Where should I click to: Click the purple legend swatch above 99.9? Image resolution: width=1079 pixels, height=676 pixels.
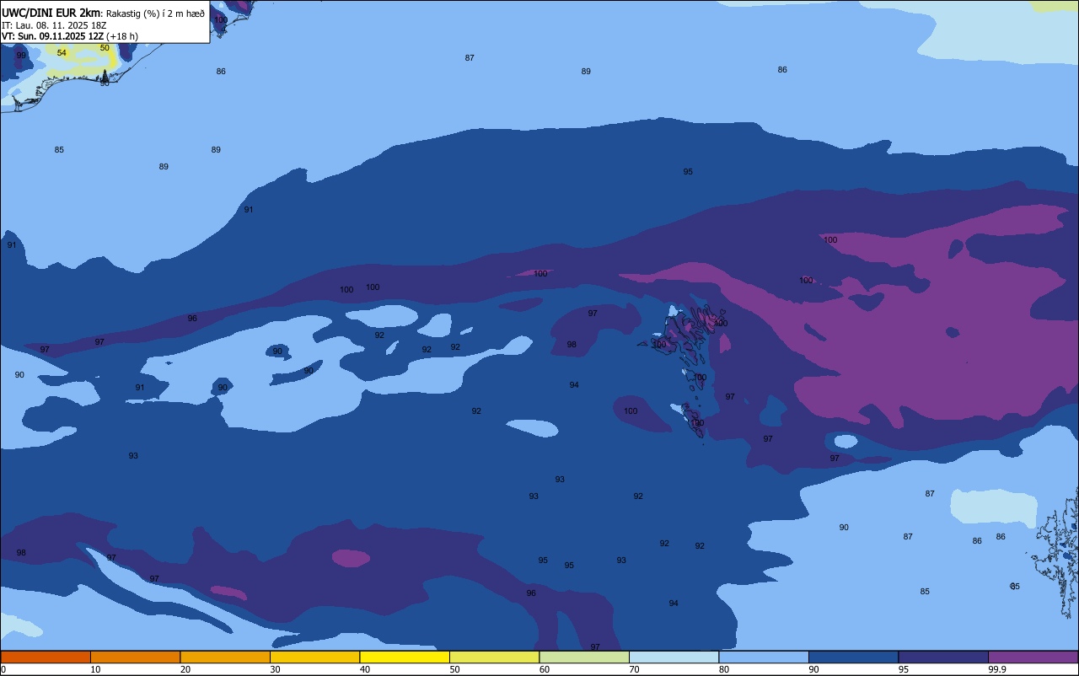pyautogui.click(x=1033, y=657)
